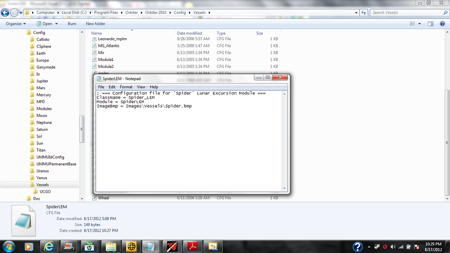Select UCGO subfolder in tree
Viewport: 450px width, 253px height.
[x=45, y=192]
